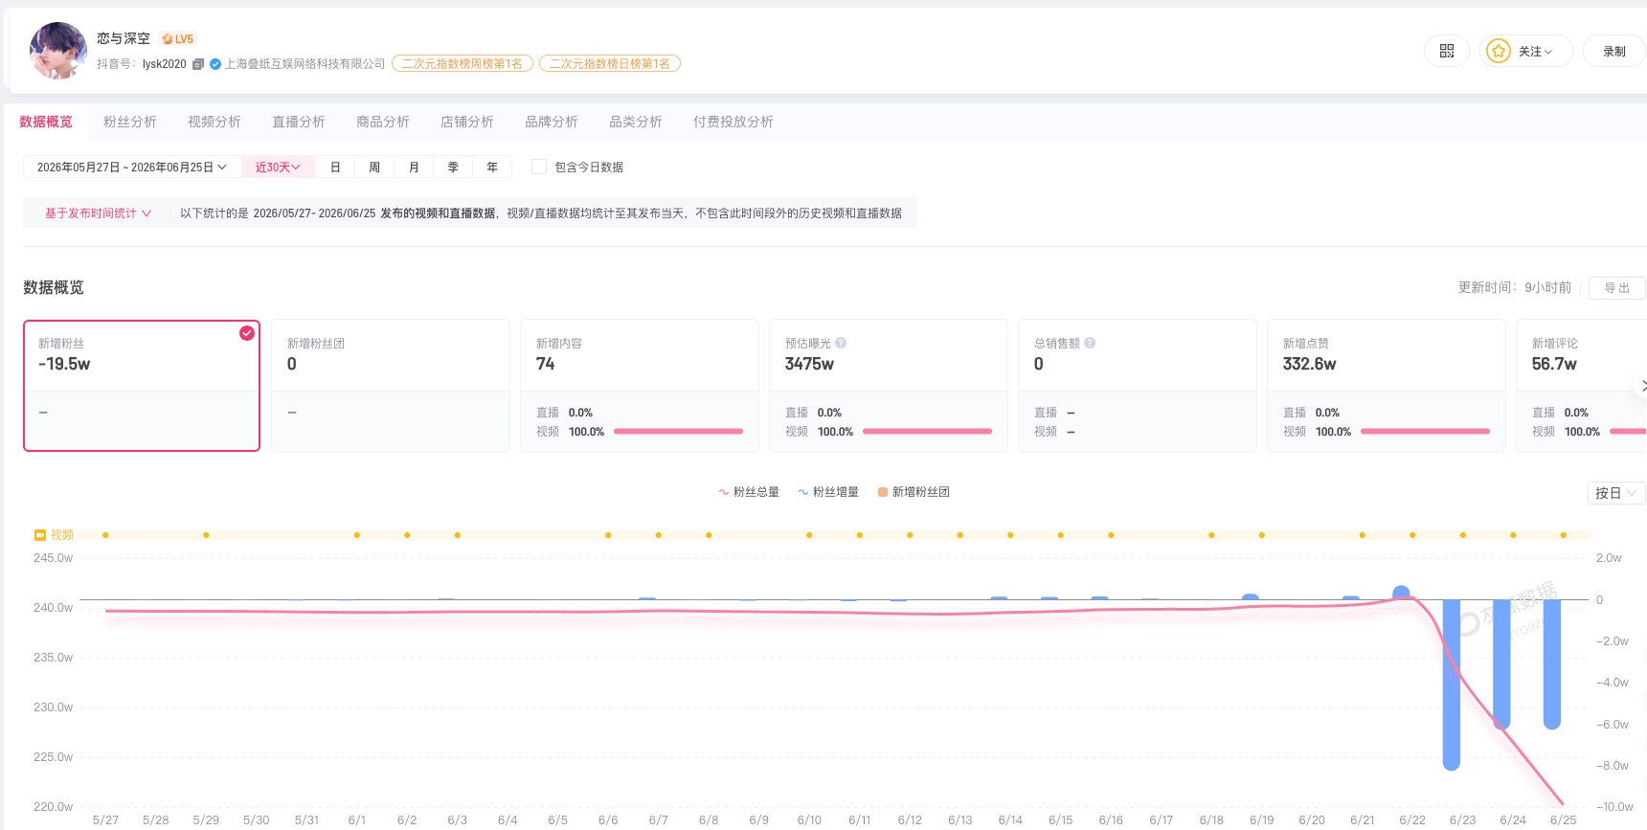1647x830 pixels.
Task: Select the 新增粉丝 metric card
Action: click(142, 386)
